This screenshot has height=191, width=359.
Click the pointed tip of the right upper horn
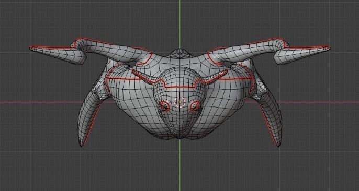coord(329,47)
